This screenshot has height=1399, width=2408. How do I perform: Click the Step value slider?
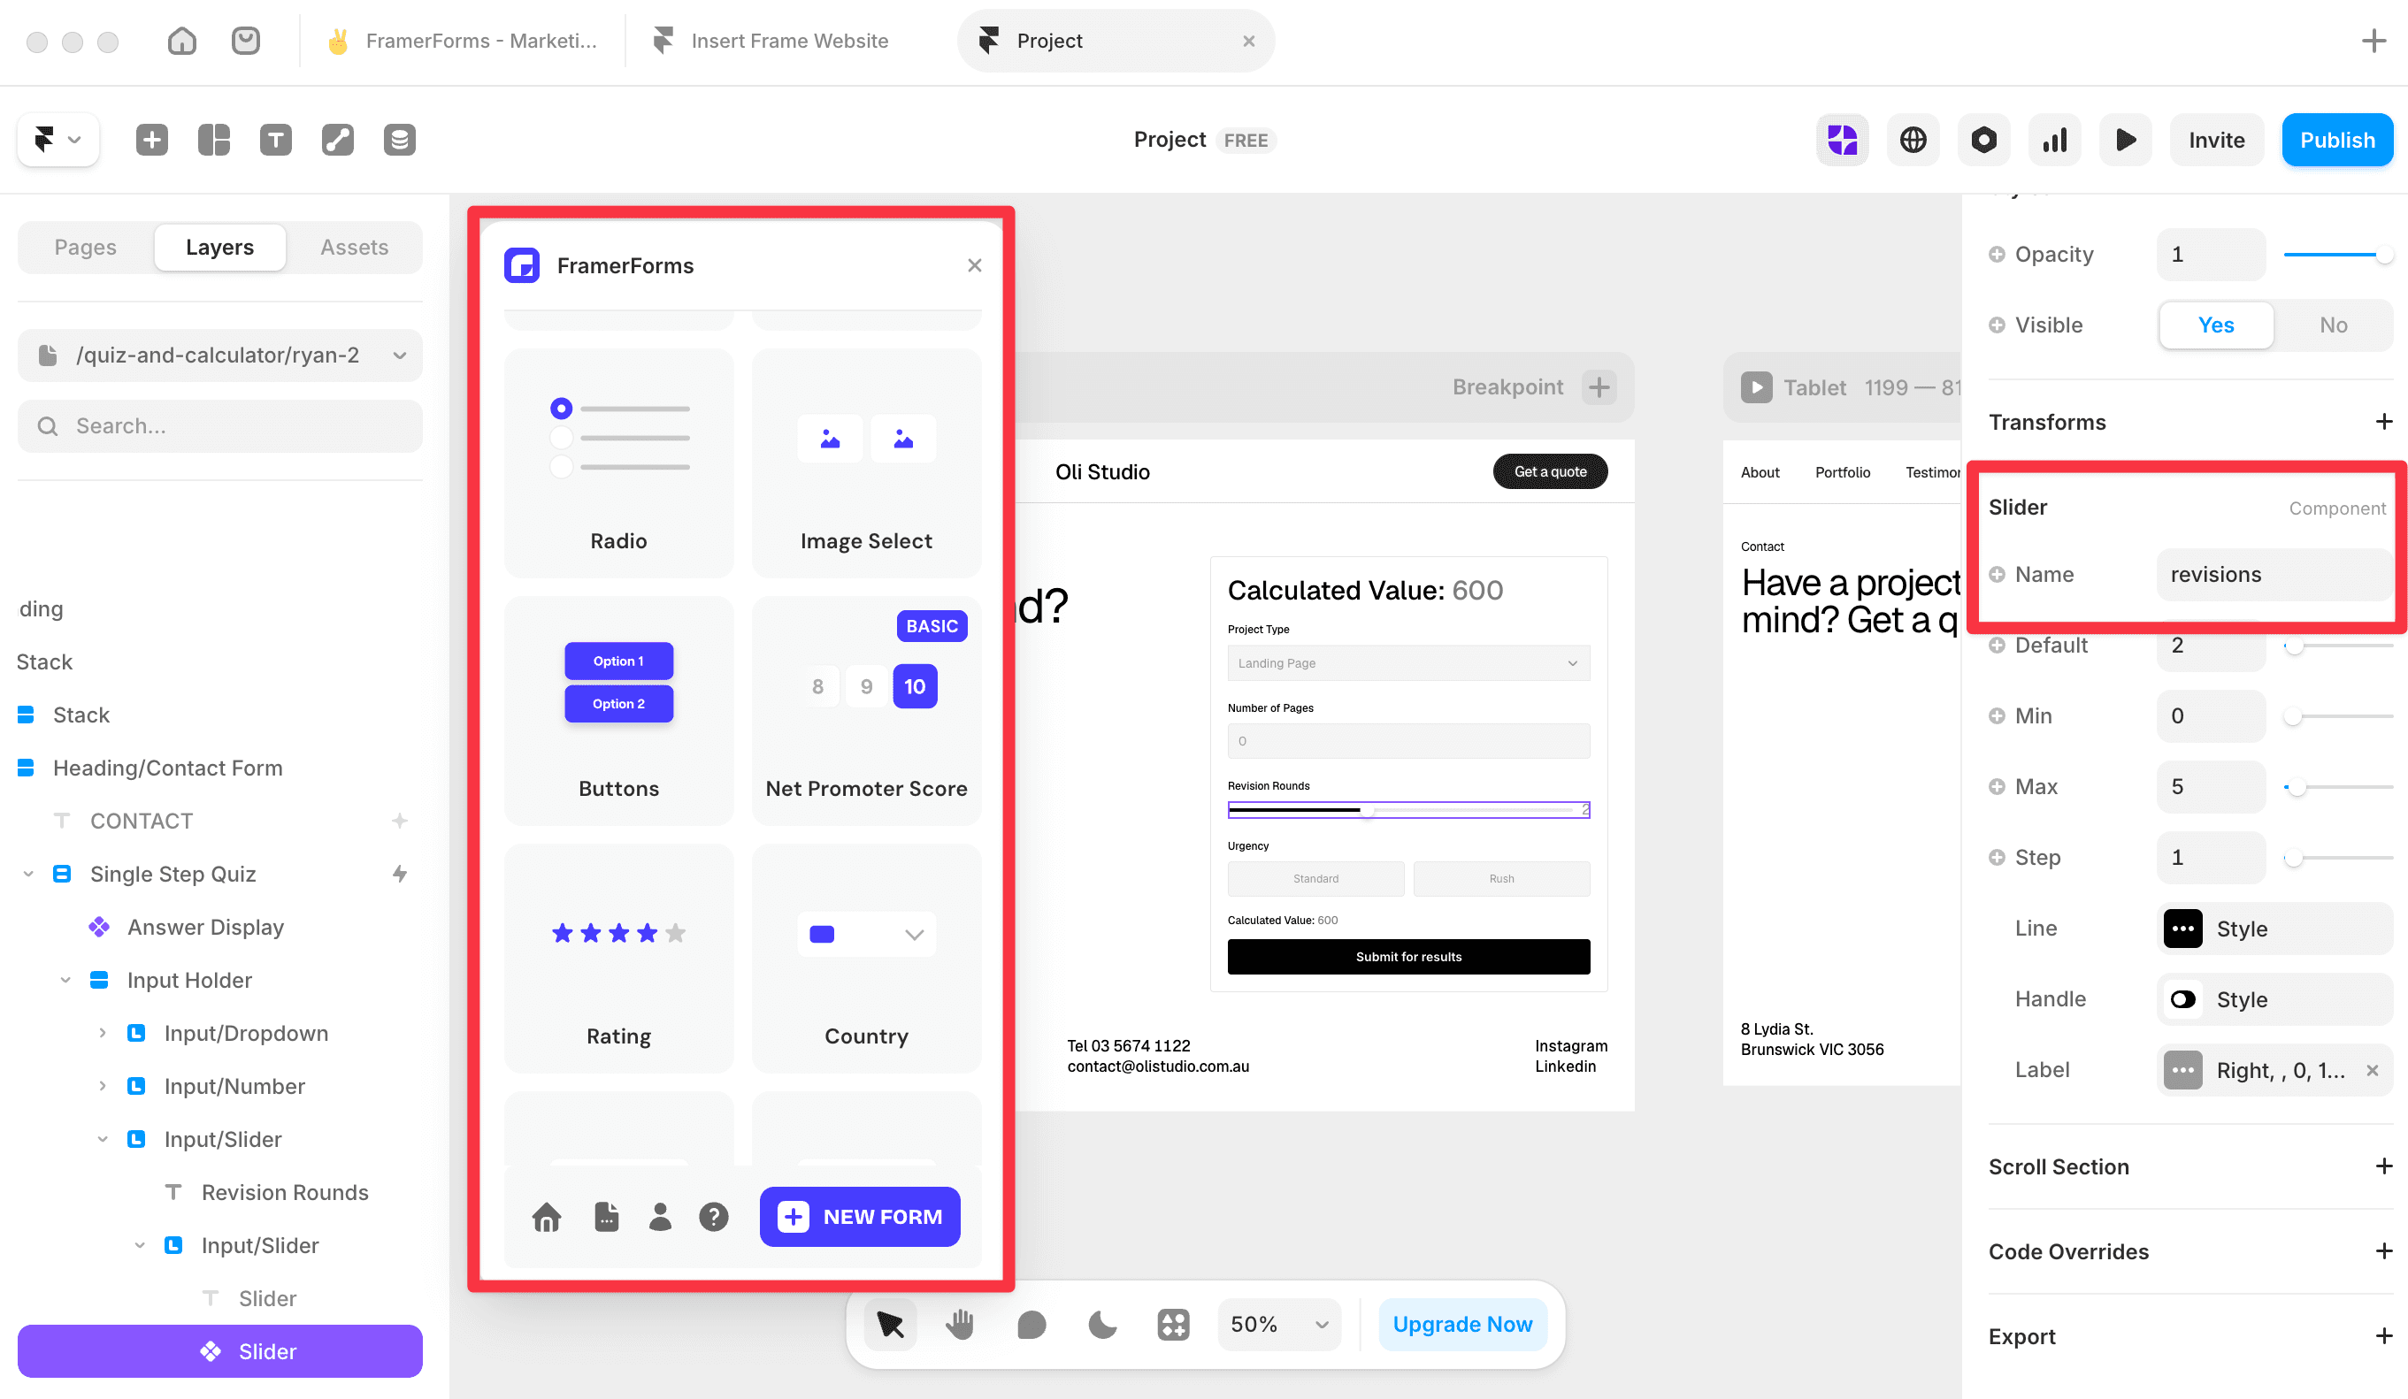point(2337,858)
